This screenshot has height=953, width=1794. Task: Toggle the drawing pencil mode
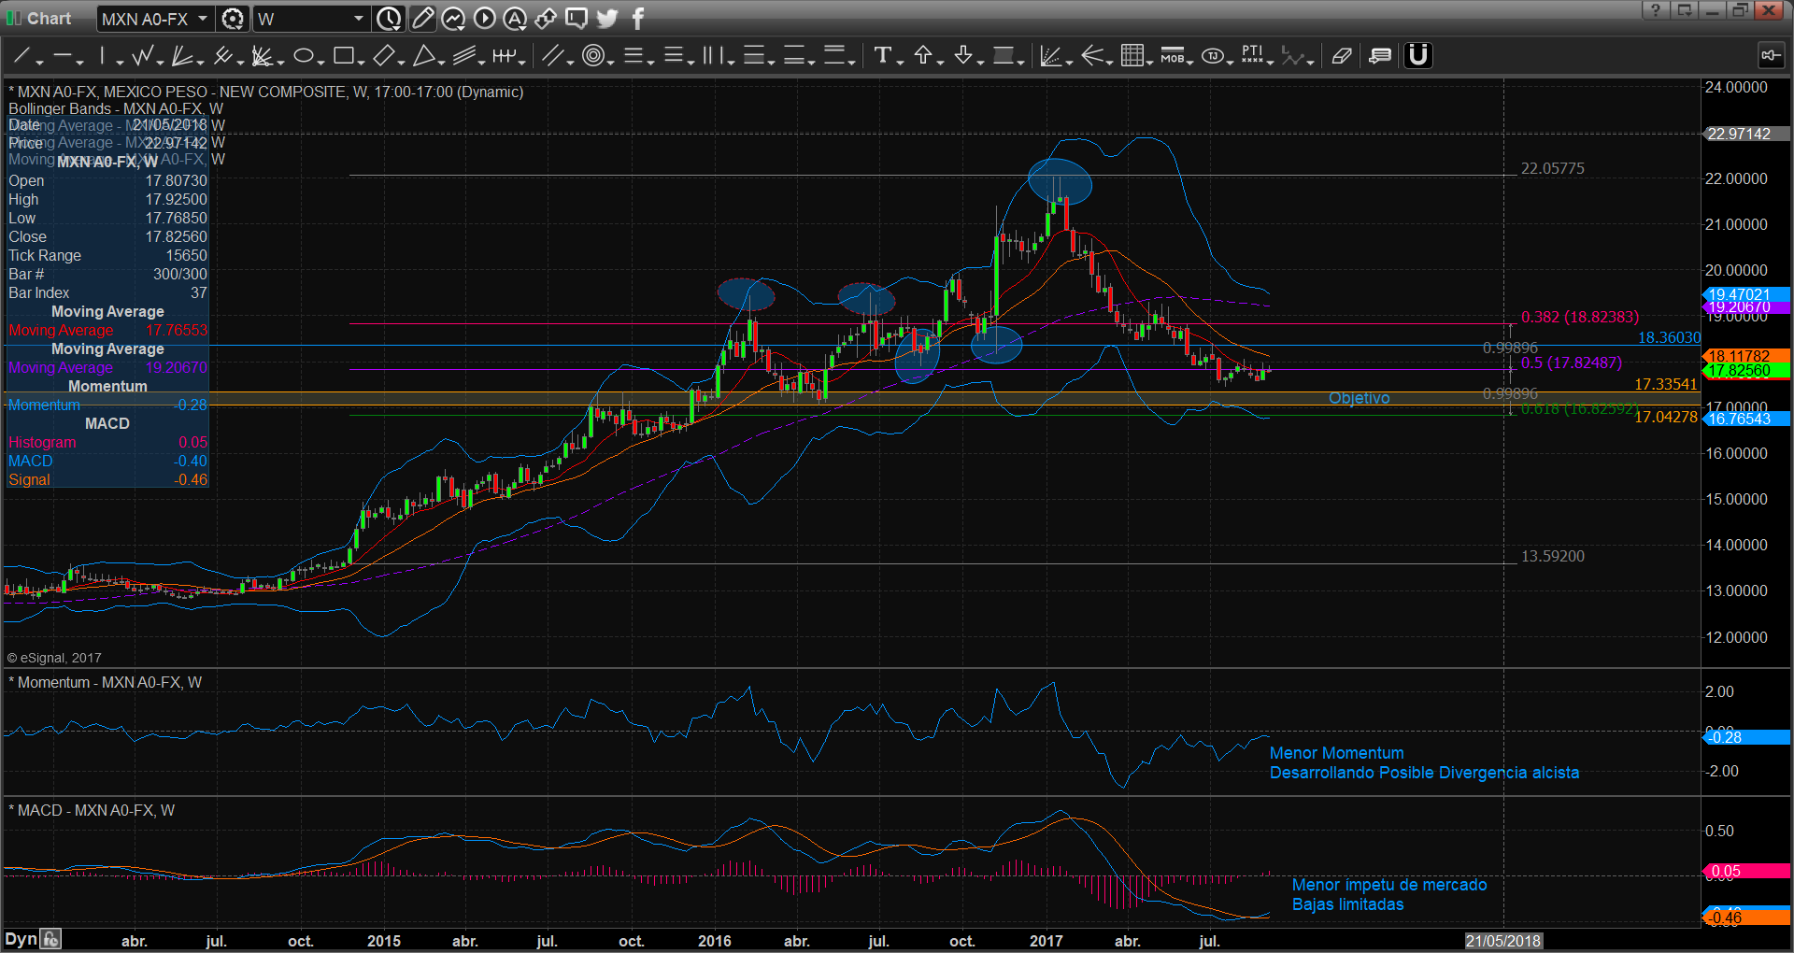click(x=422, y=18)
